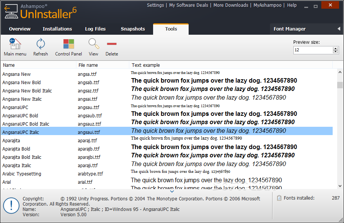
Task: Click file name arial.ttf
Action: point(85,182)
